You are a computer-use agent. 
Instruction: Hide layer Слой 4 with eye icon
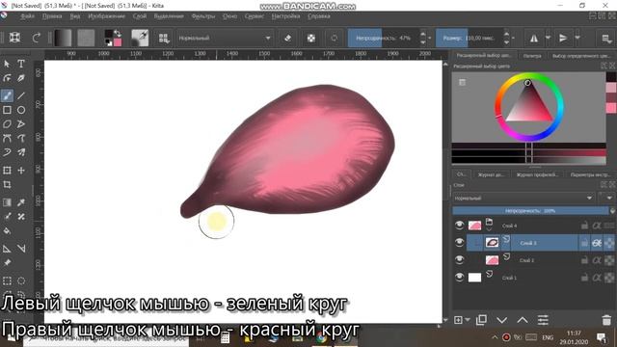(459, 225)
